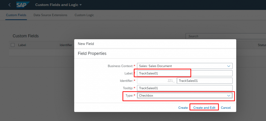
Task: Click the ZZ1_ identifier prefix field
Action: [156, 81]
